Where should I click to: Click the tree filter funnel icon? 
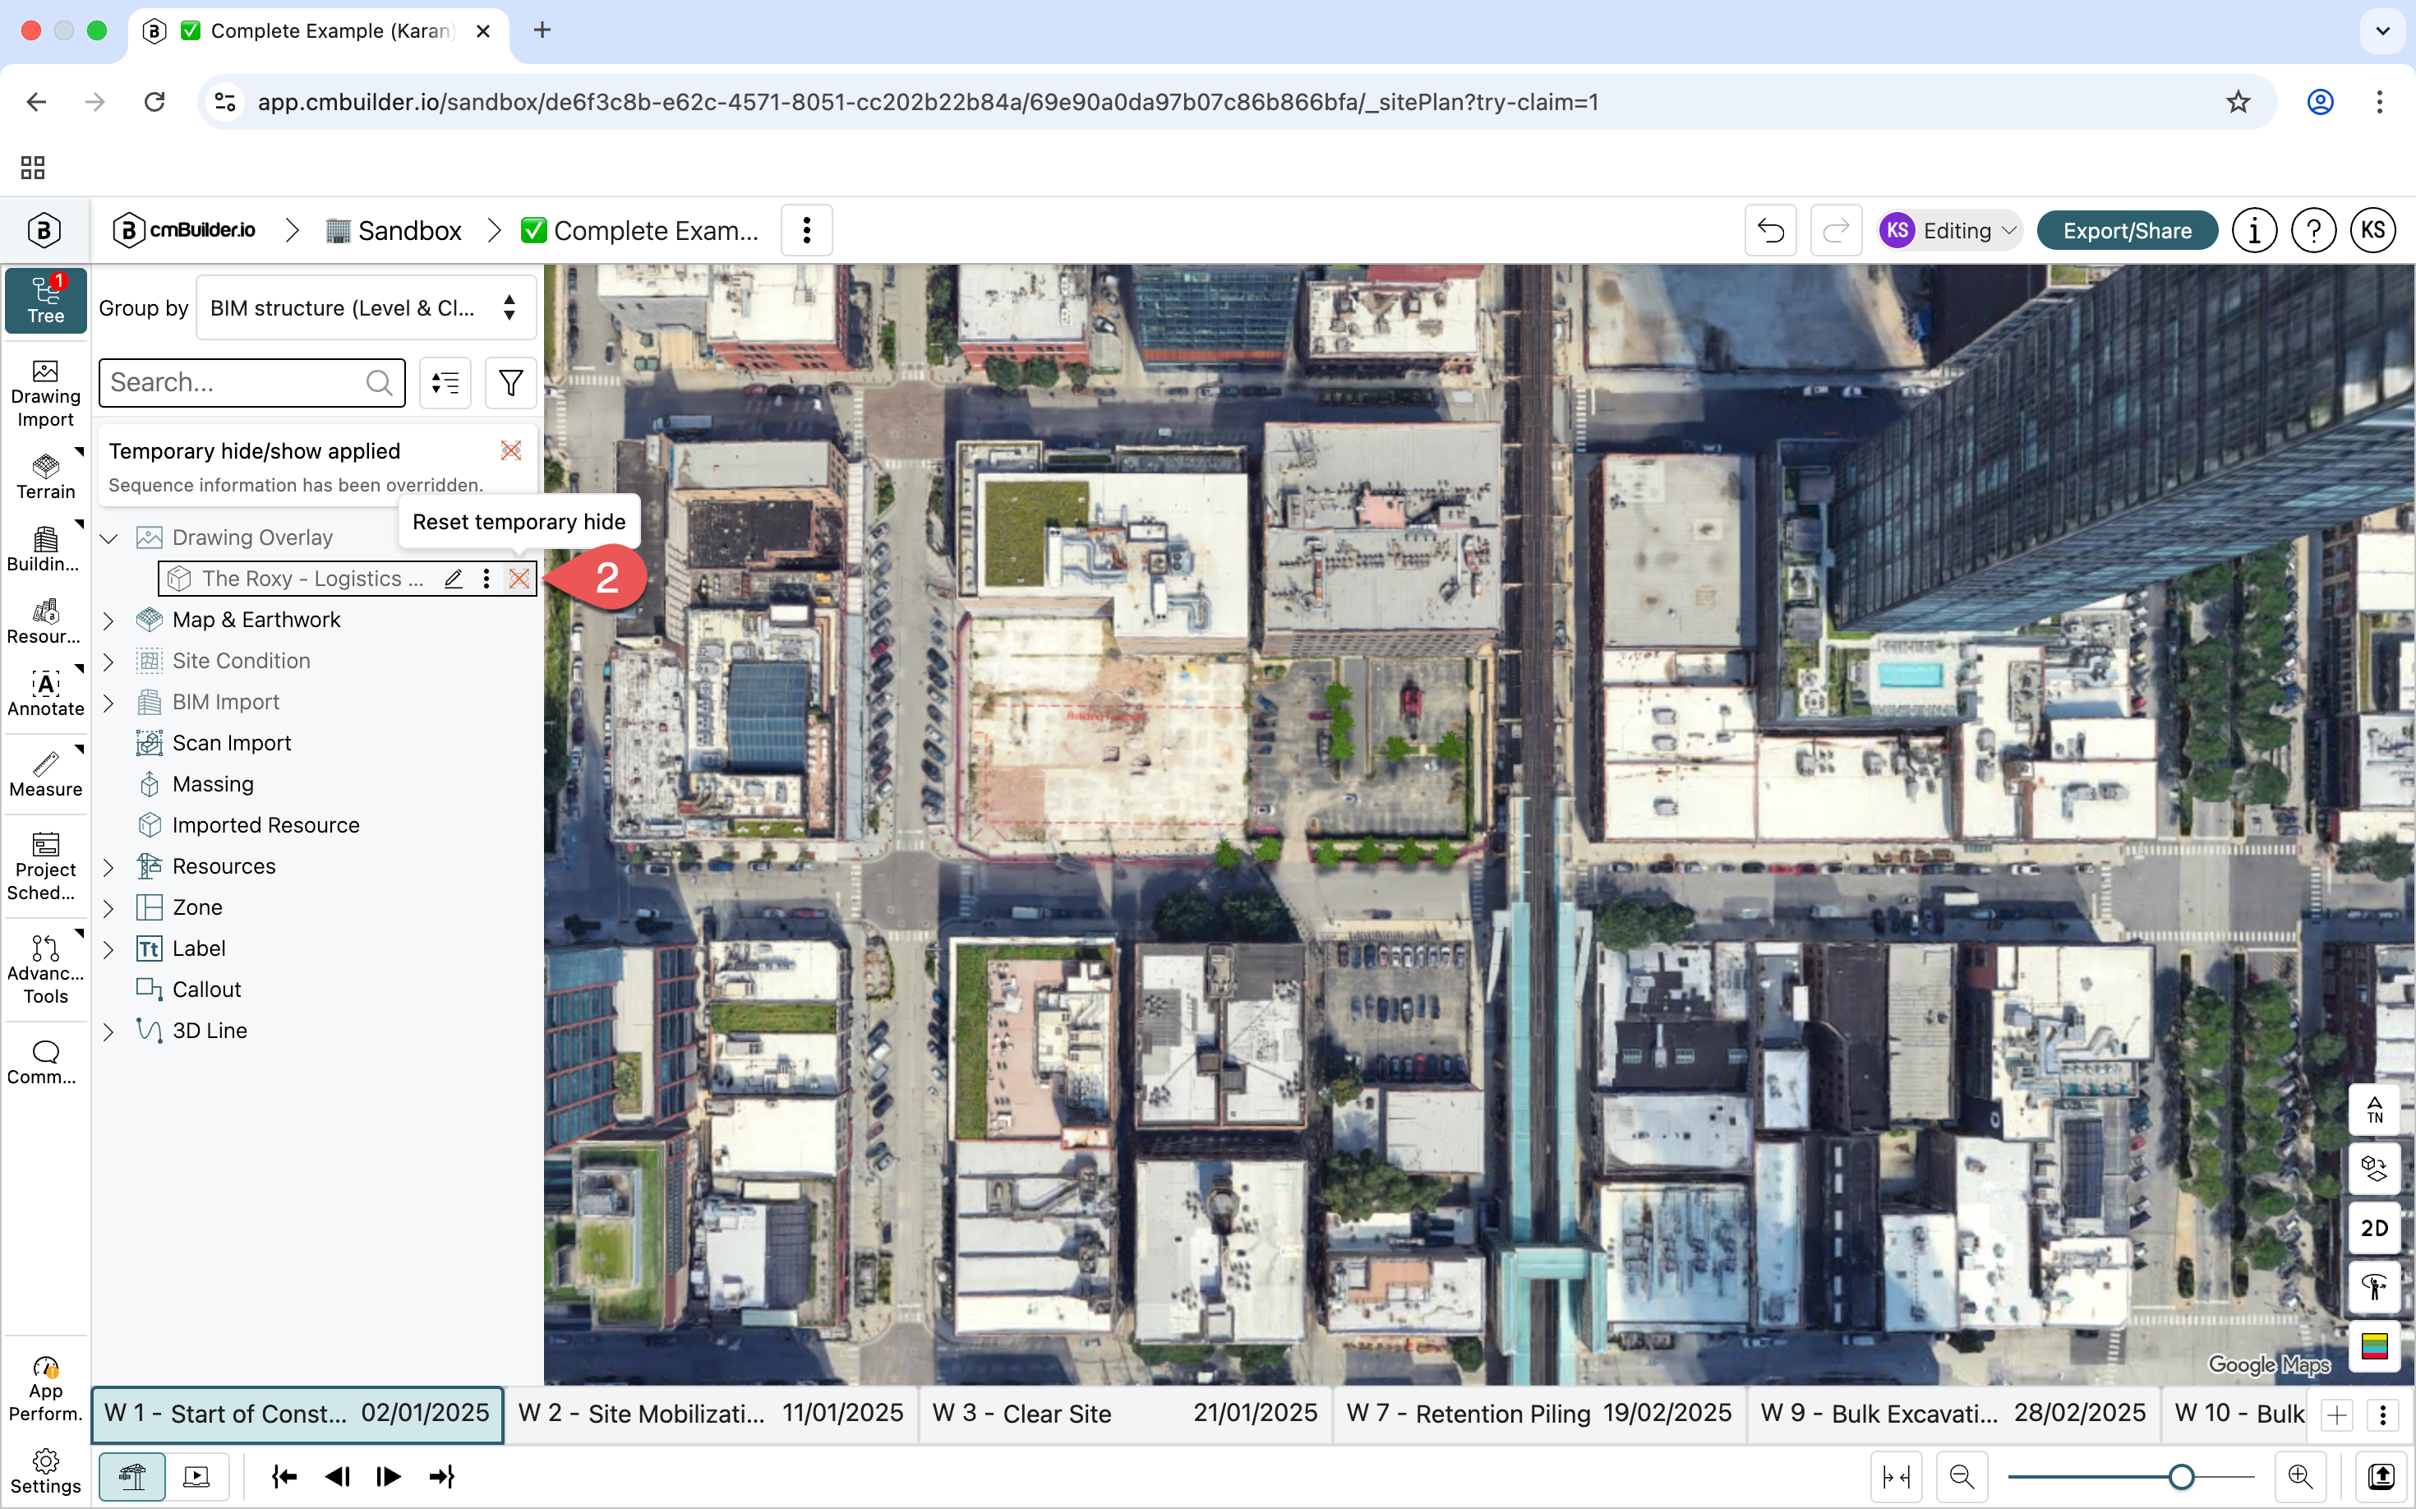point(510,382)
